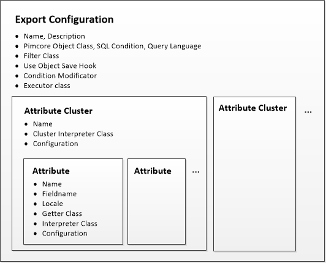Click Configuration under Attribute Cluster
The image size is (326, 263).
[56, 144]
